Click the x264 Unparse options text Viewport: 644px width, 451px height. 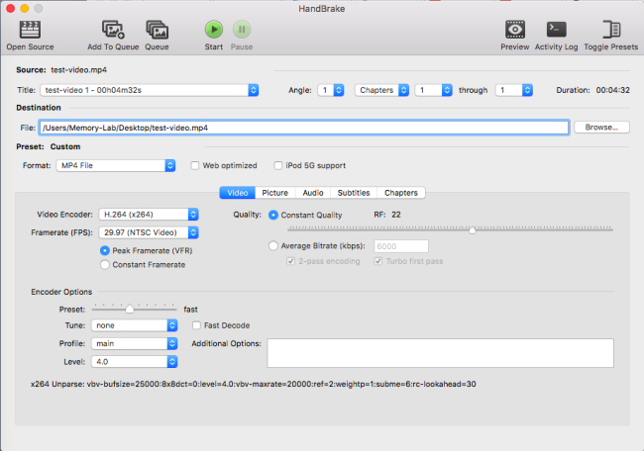[254, 384]
